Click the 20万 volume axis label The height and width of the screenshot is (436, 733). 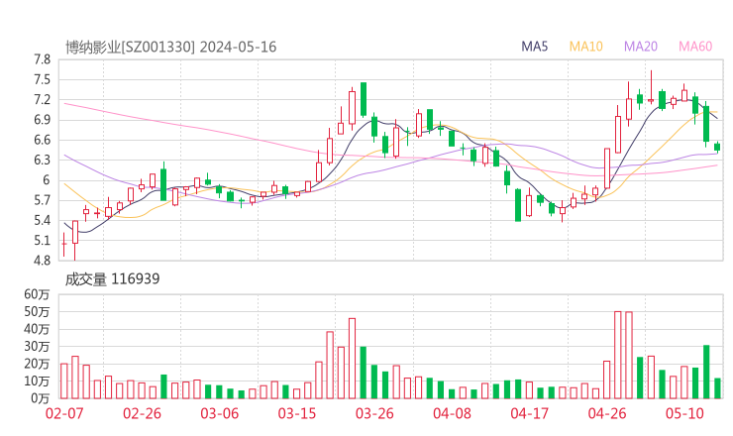[37, 364]
